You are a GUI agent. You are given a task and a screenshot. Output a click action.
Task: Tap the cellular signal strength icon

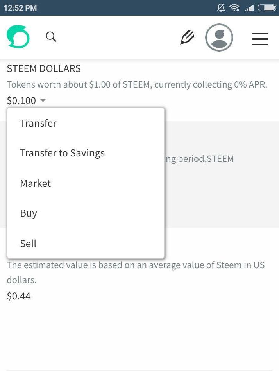(x=249, y=7)
